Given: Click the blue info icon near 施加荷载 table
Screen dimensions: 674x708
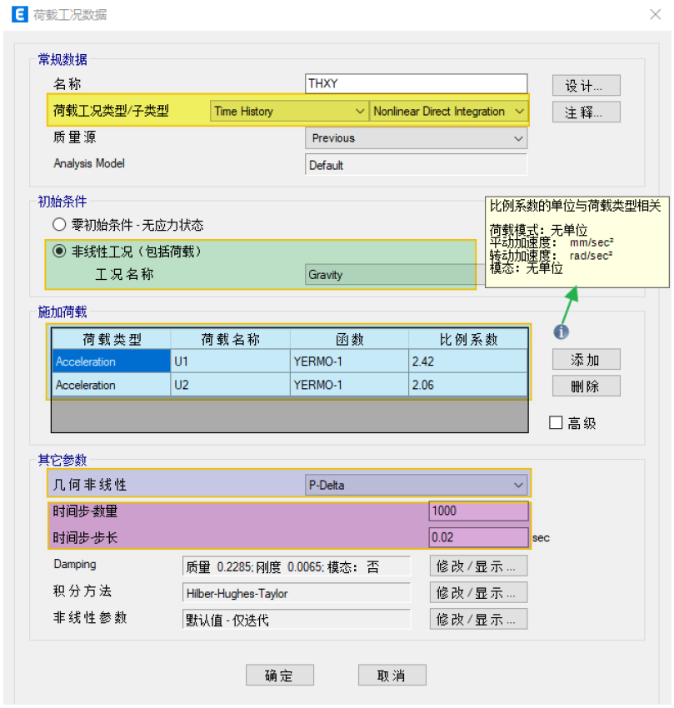Looking at the screenshot, I should pyautogui.click(x=561, y=332).
